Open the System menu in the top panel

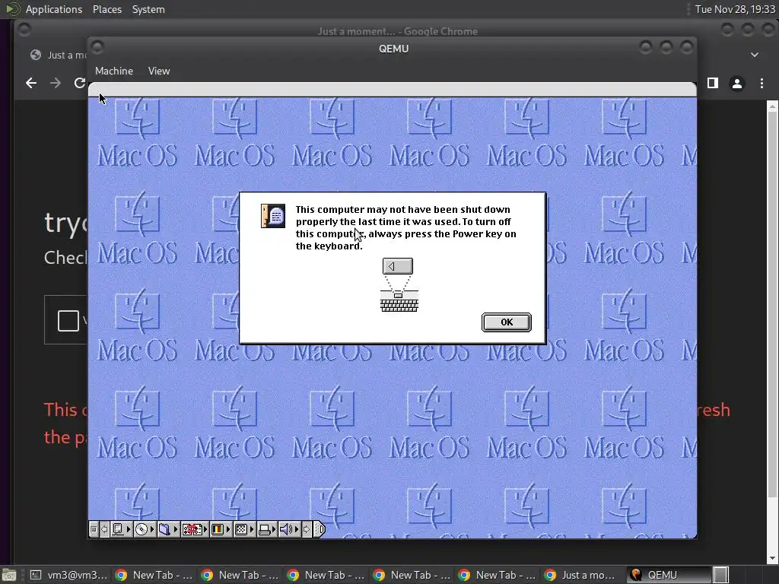148,9
